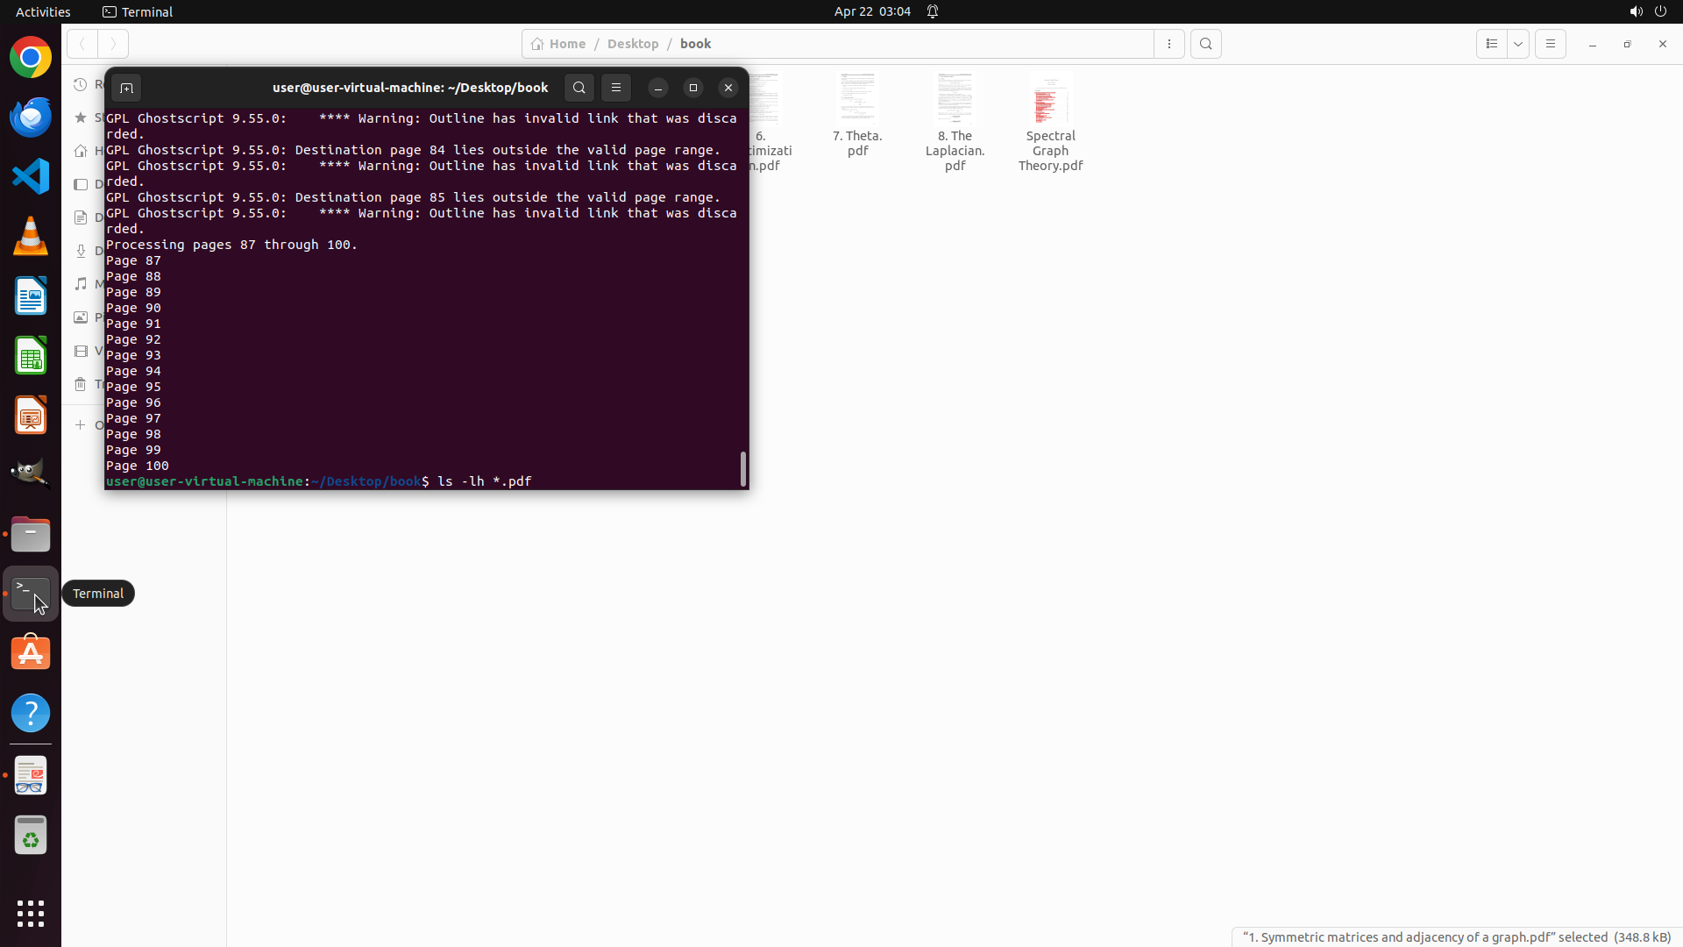This screenshot has height=947, width=1683.
Task: Click the Activities menu
Action: pos(43,11)
